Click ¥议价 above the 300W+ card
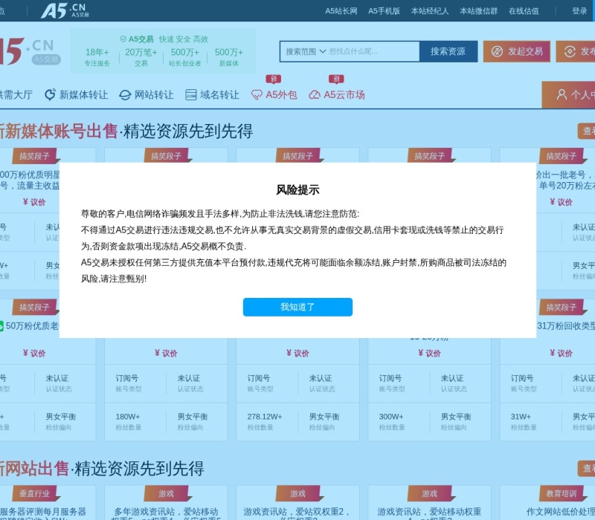Viewport: 595px width, 520px height. point(429,354)
